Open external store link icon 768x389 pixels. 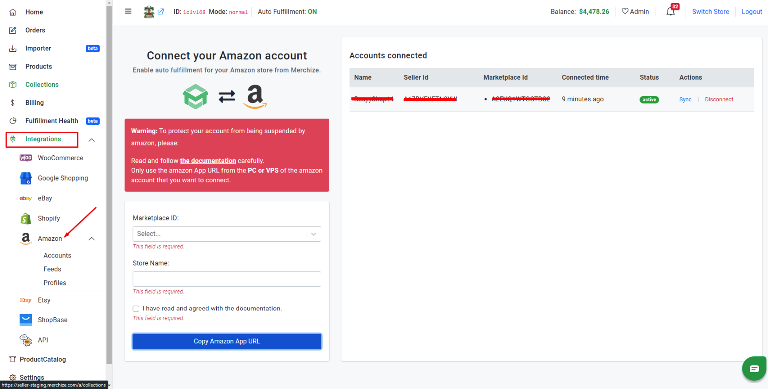coord(160,12)
